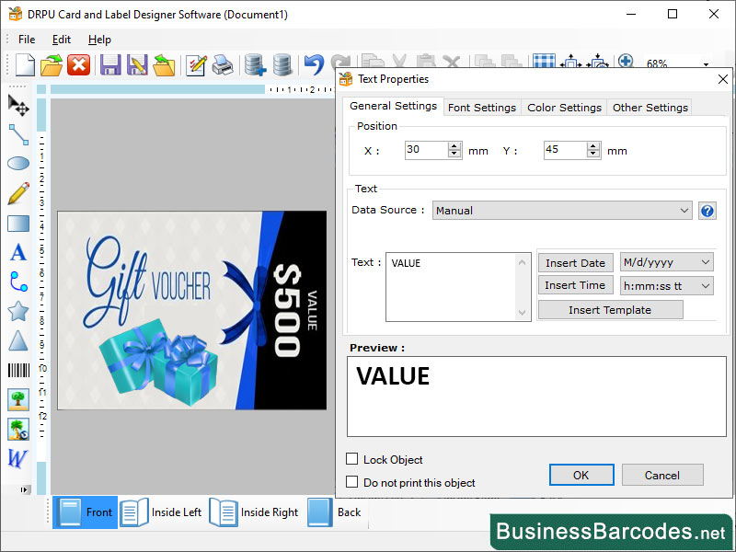
Task: Create a new document from toolbar
Action: (x=25, y=64)
